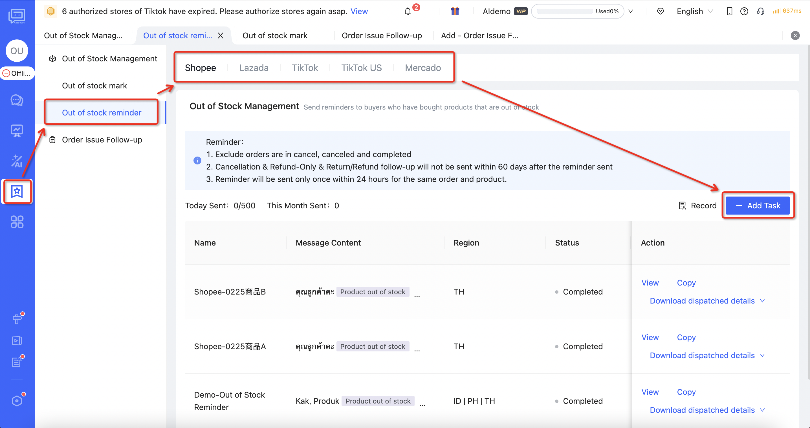Switch to the Mercado platform tab

pos(423,68)
